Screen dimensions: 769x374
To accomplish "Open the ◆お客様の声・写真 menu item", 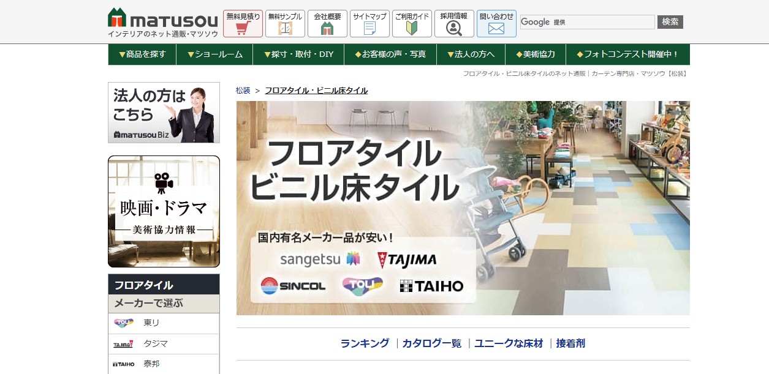I will click(390, 54).
